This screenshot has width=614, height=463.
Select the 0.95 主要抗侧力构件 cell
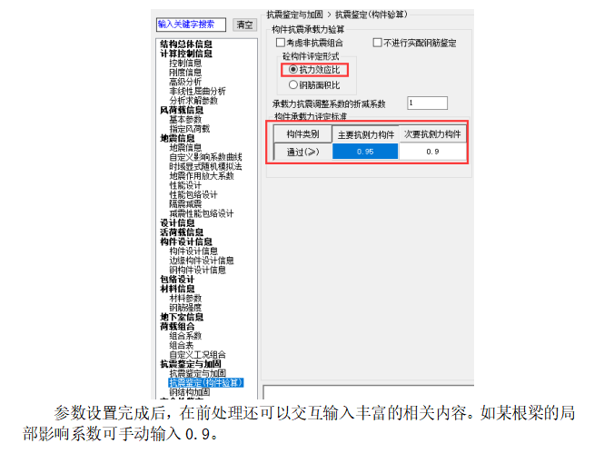(x=365, y=152)
